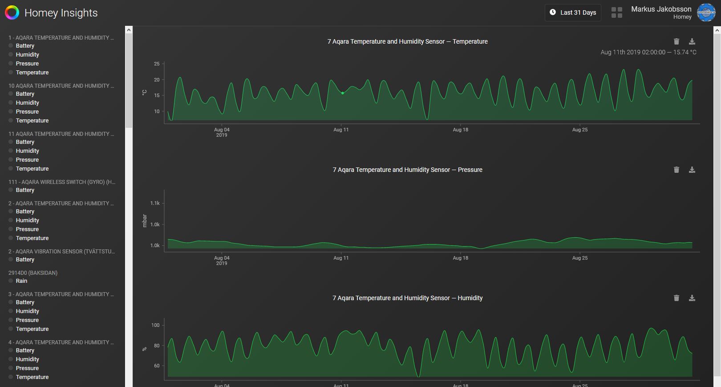Toggle Battery log under 11 Aqara sensor

(x=21, y=142)
